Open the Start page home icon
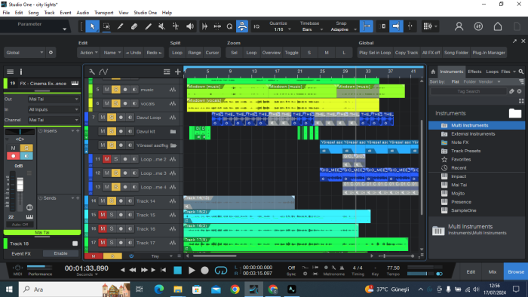 (x=498, y=26)
